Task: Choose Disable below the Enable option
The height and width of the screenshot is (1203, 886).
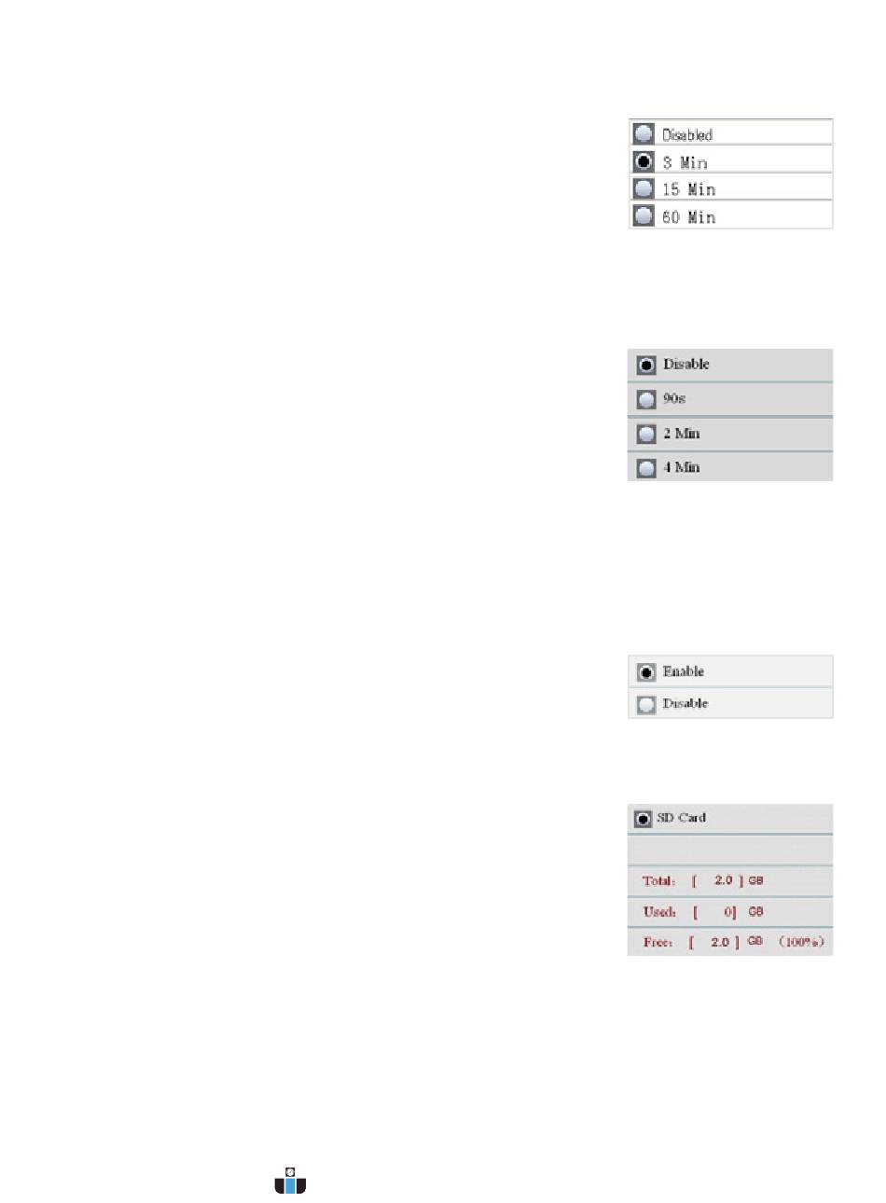Action: click(x=646, y=704)
